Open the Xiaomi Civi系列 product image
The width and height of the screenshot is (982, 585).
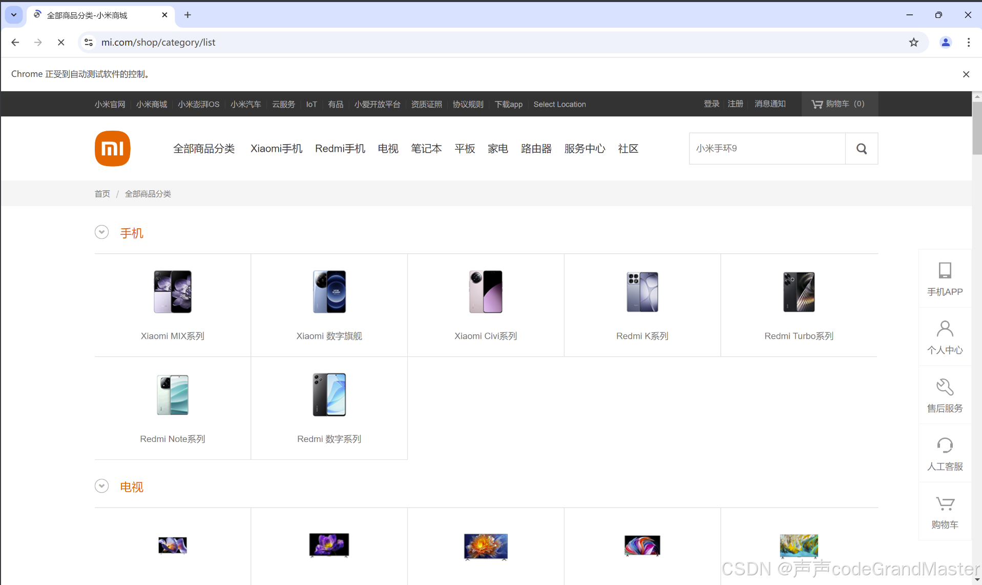point(486,292)
